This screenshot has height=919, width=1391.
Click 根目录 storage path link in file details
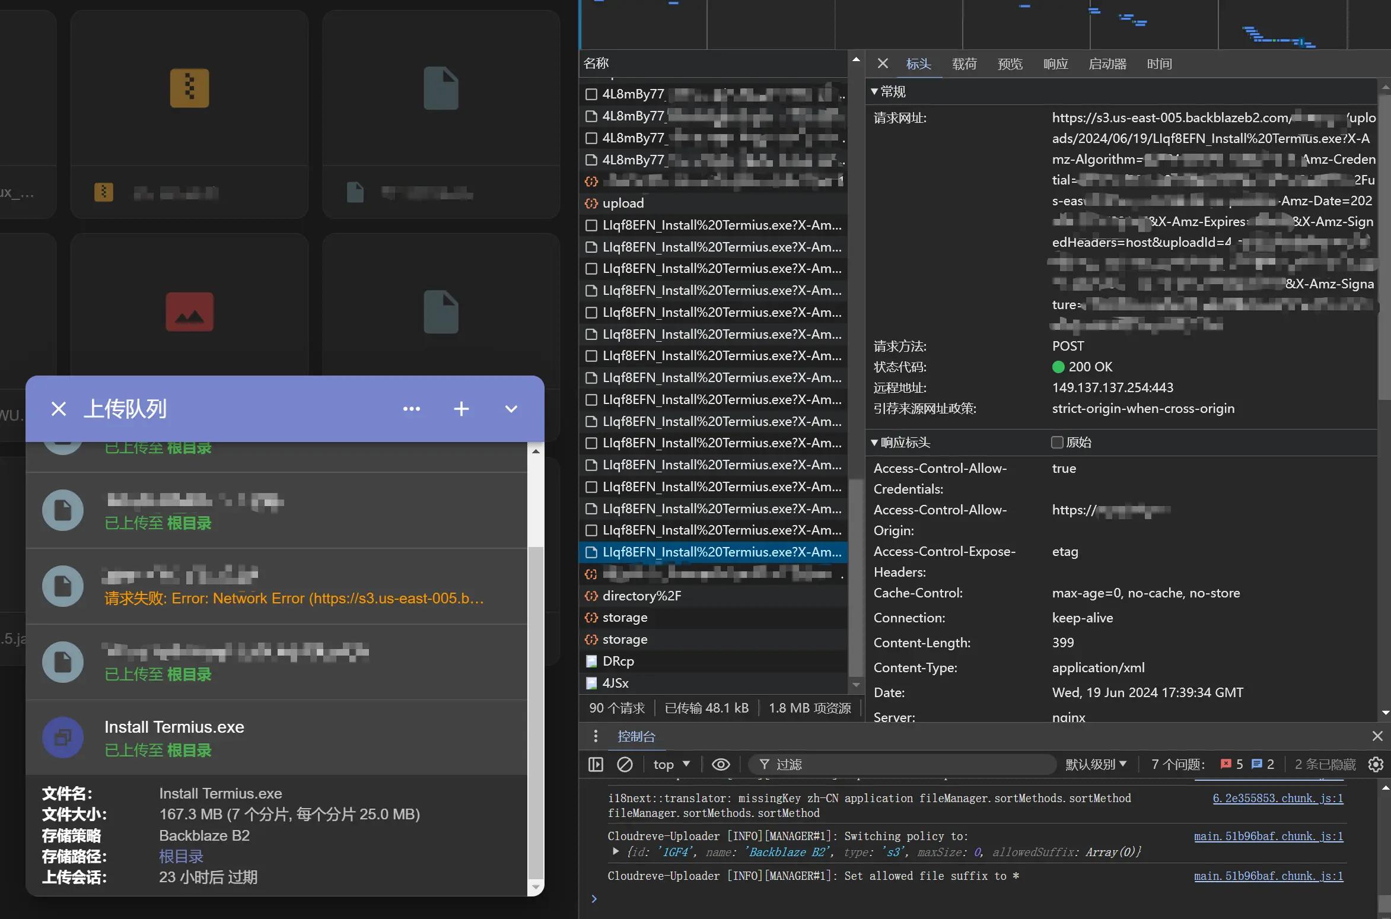[x=181, y=857]
